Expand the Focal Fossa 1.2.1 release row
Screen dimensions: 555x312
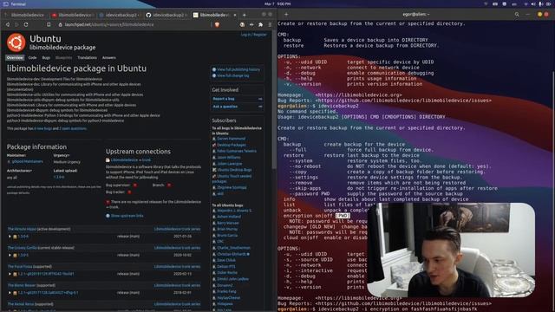click(x=10, y=274)
